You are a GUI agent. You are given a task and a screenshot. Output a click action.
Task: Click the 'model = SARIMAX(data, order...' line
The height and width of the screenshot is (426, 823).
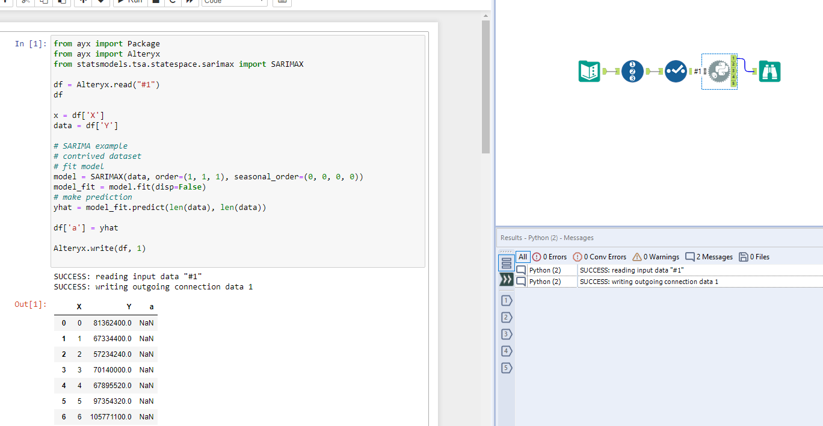click(209, 177)
